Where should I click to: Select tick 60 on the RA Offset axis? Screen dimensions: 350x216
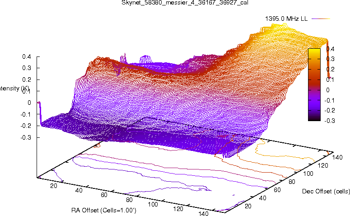click(104, 195)
